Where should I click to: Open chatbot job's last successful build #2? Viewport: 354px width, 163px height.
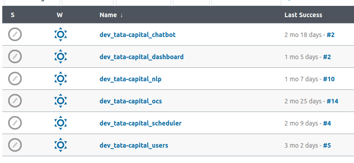330,35
